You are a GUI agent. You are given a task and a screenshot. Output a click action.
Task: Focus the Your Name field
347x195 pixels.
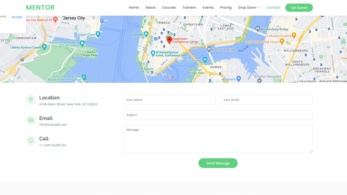(169, 100)
